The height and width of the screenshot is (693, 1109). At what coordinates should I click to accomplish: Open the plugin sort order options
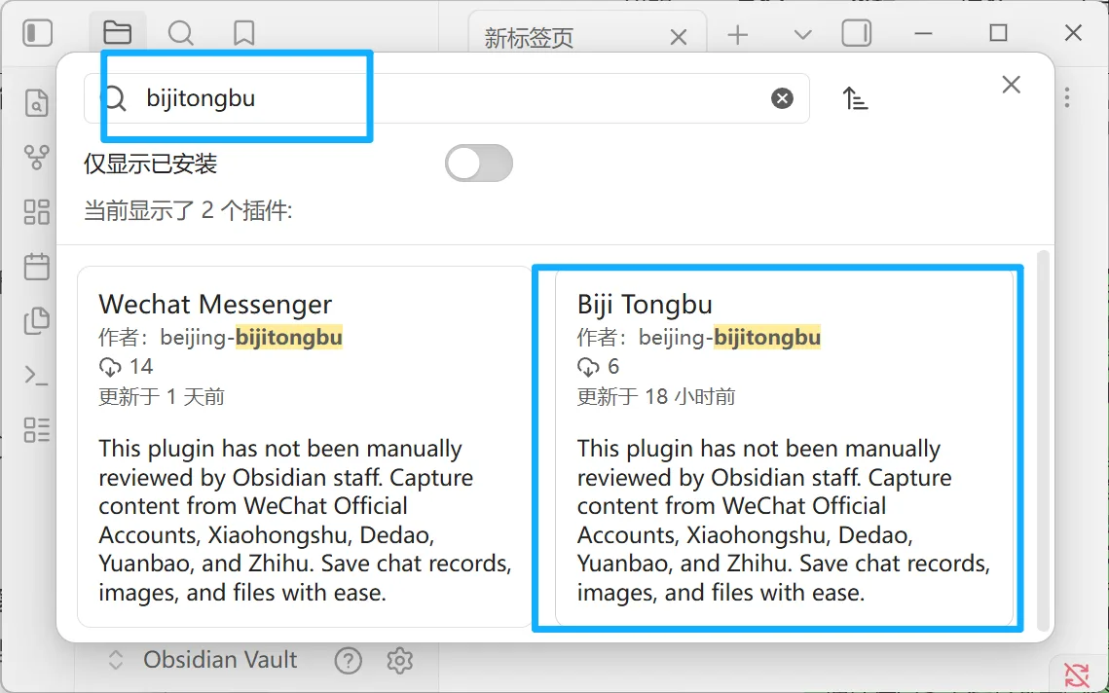coord(855,98)
